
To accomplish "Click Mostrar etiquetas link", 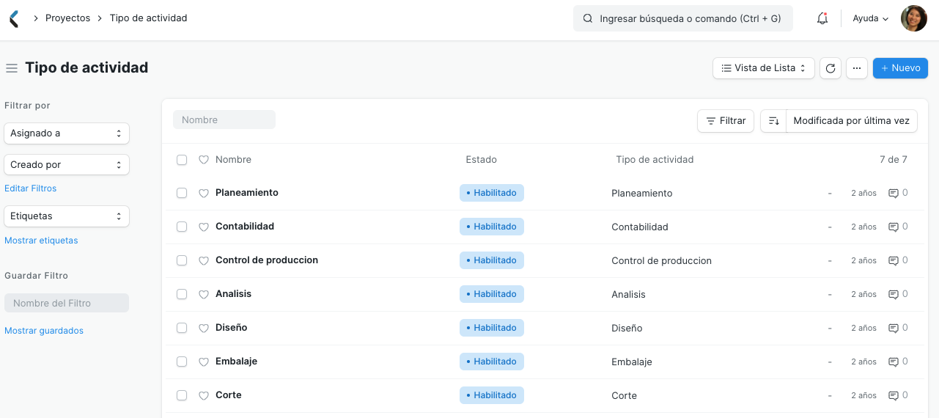I will (x=41, y=241).
